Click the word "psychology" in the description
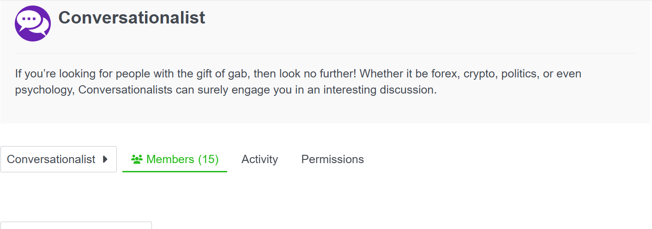 pyautogui.click(x=43, y=90)
